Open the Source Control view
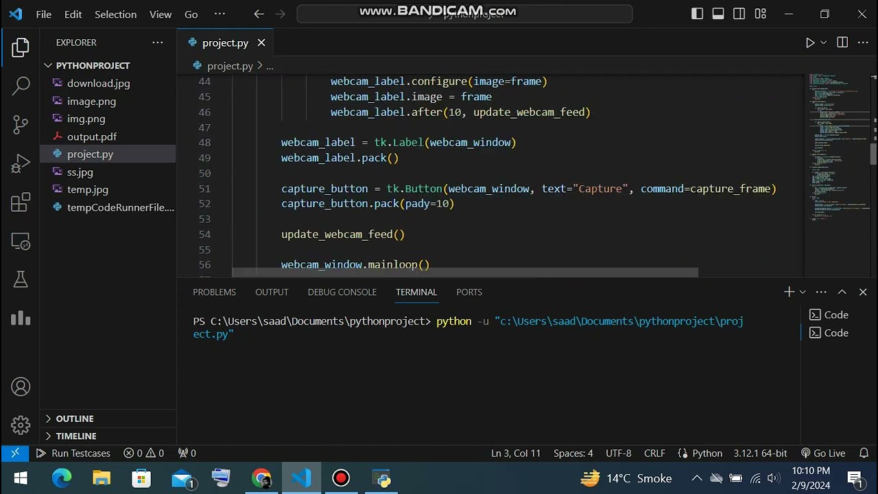Screen dimensions: 878x494 click(x=21, y=124)
